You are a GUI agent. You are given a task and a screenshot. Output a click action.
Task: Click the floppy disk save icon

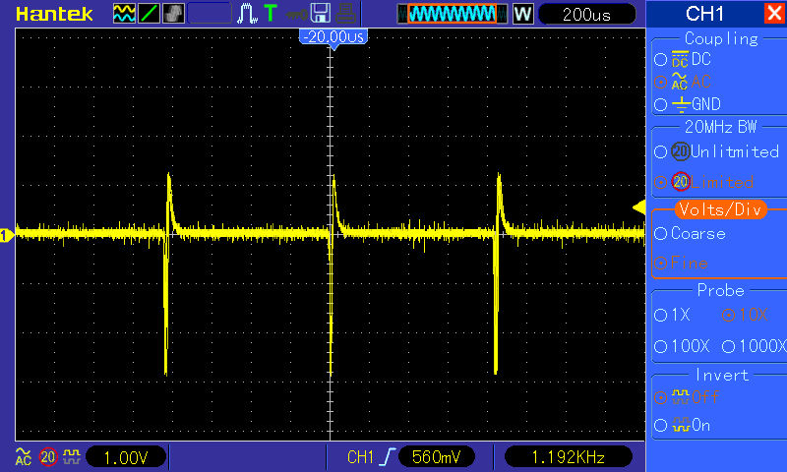click(x=321, y=14)
